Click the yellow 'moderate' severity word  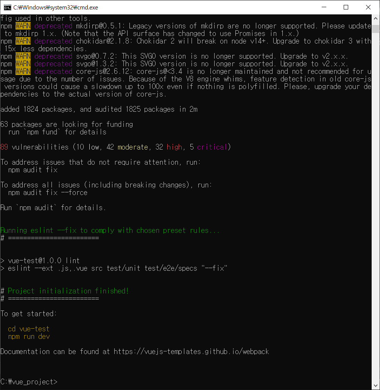click(x=133, y=147)
